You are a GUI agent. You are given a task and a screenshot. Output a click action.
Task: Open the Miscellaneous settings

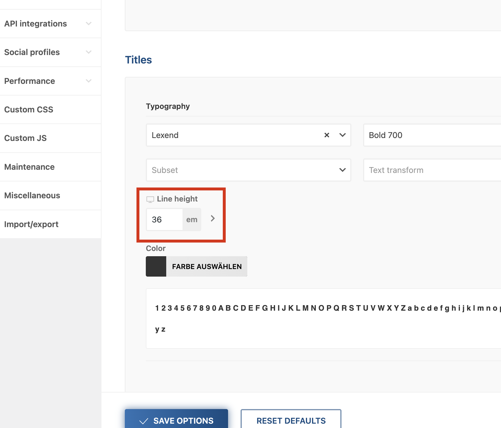[x=32, y=195]
